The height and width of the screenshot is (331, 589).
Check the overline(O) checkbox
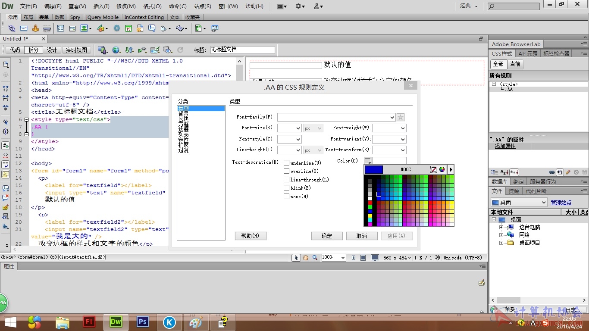point(286,171)
